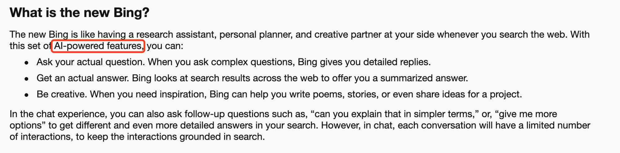This screenshot has width=620, height=153.
Task: Click the phrase 'In the chat experience'
Action: coord(58,114)
